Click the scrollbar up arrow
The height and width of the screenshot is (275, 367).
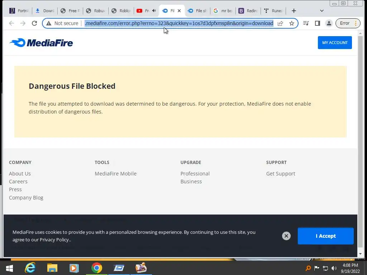(360, 33)
